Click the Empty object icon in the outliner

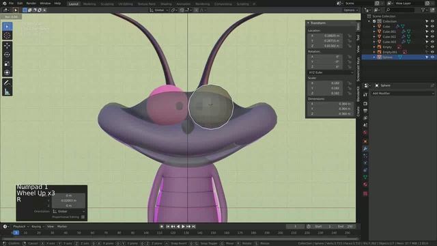tap(380, 47)
